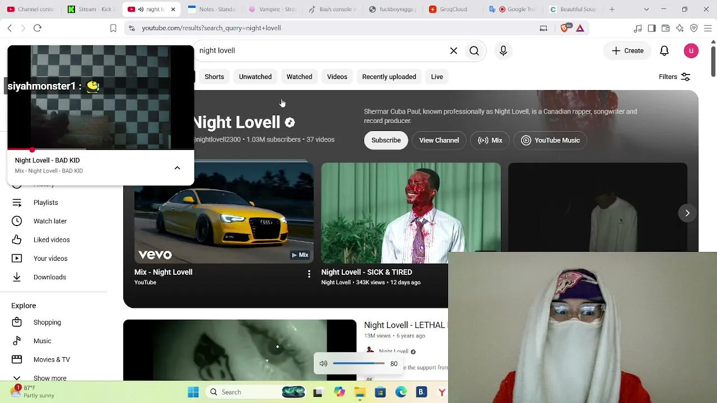Select the Shorts filter chip
The height and width of the screenshot is (403, 717).
tap(214, 77)
